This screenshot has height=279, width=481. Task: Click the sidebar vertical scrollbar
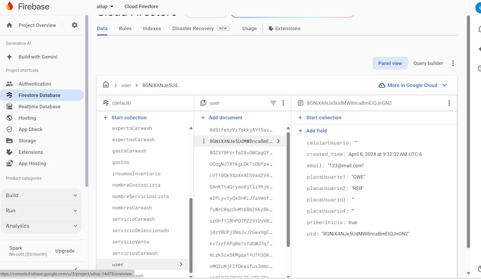click(87, 101)
